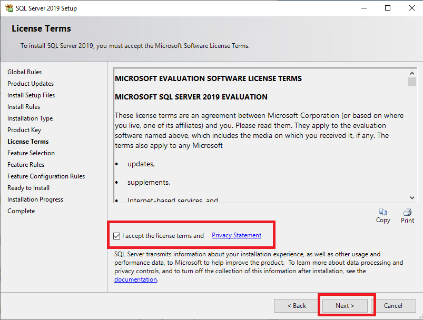This screenshot has width=423, height=320.
Task: Click the 'updates,' bullet item
Action: (141, 164)
